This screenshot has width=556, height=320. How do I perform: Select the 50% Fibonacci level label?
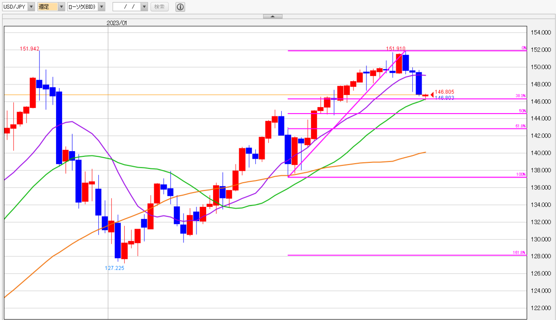(523, 111)
